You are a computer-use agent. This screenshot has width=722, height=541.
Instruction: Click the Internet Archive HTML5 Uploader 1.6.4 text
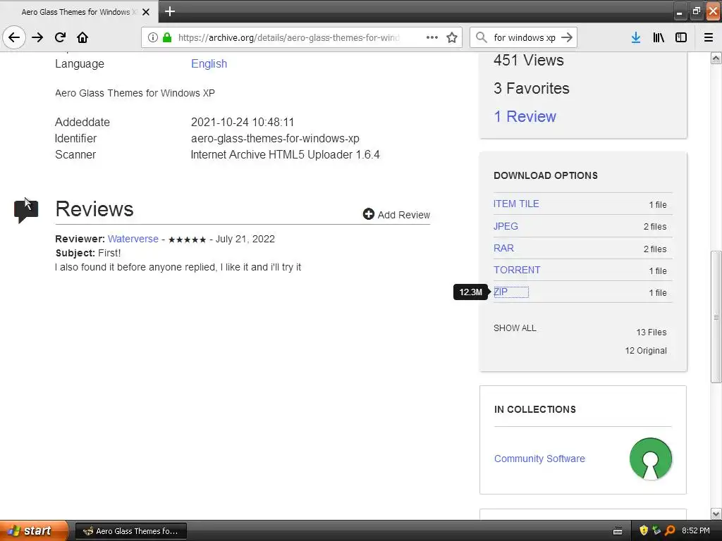click(x=285, y=154)
